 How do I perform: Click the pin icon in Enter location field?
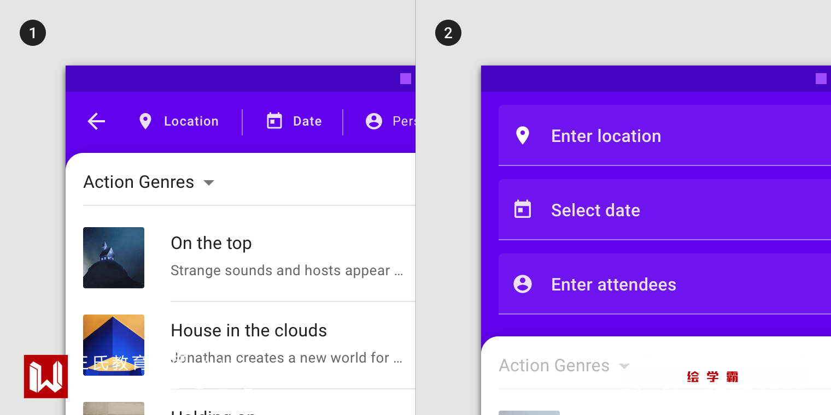(x=523, y=135)
